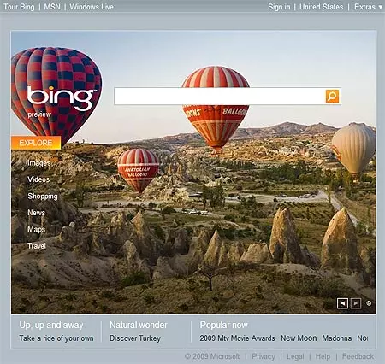Click the orange Explore button

36,143
